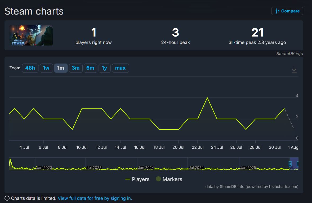Click the Jan 2025 label in navigator
The height and width of the screenshot is (203, 312).
click(x=248, y=168)
